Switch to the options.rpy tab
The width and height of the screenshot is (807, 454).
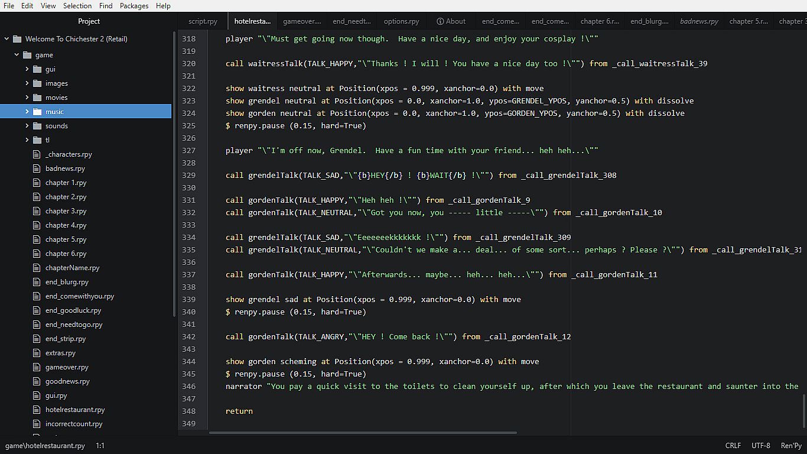point(401,21)
